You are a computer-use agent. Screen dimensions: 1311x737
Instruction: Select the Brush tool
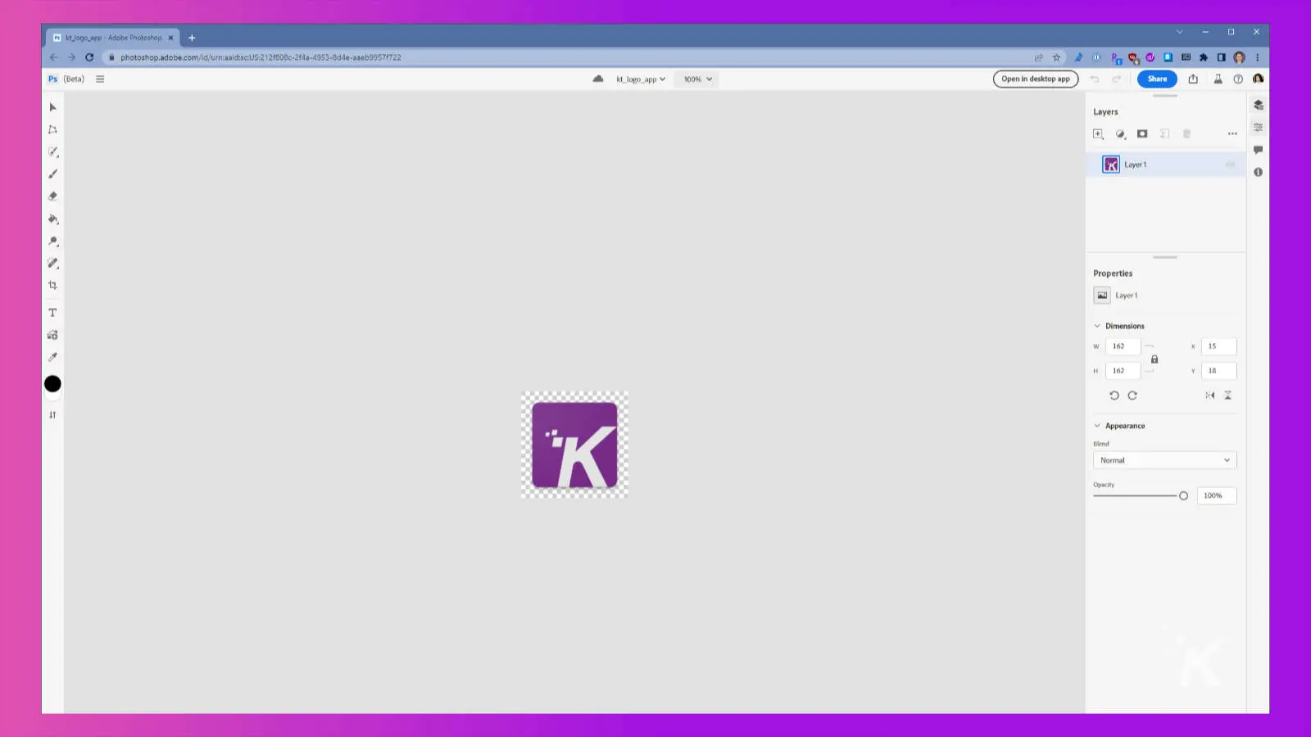pos(52,174)
